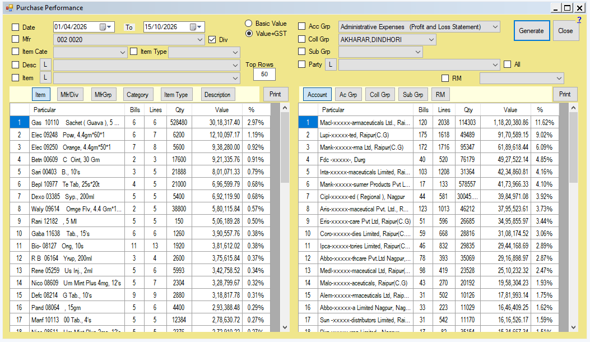Viewport: 590px width, 342px height.
Task: Click the right table scroll down arrow
Action: [x=573, y=327]
